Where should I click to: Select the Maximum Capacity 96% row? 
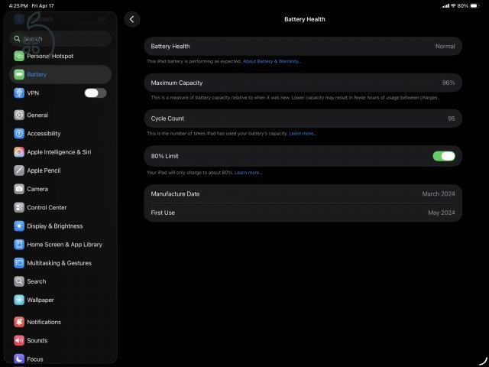coord(303,83)
